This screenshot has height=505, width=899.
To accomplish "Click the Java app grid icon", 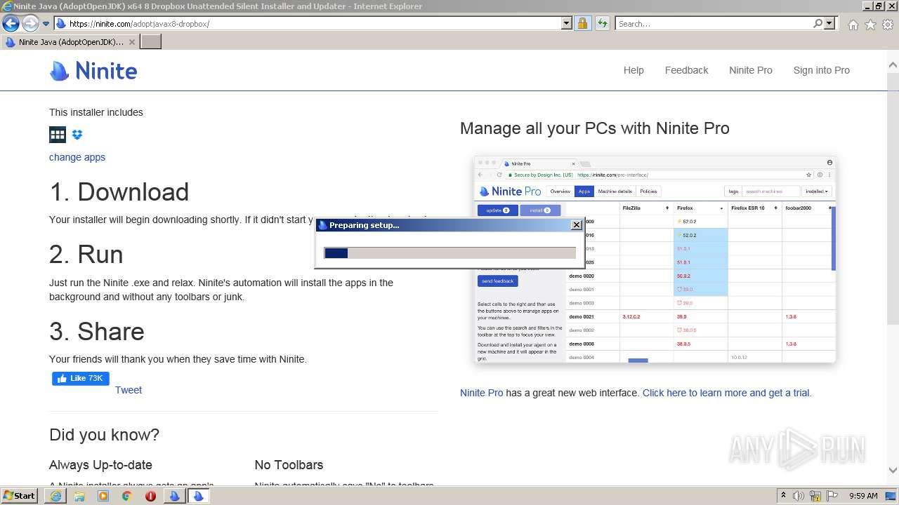I will coord(58,135).
